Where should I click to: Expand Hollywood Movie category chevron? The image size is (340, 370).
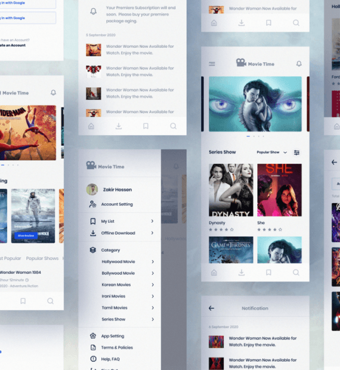[153, 262]
